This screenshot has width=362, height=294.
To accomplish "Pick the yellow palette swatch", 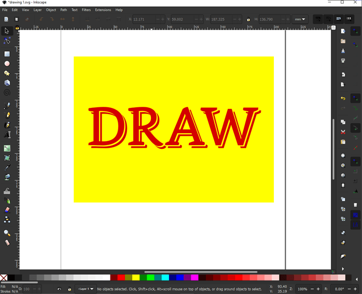I will (136, 277).
